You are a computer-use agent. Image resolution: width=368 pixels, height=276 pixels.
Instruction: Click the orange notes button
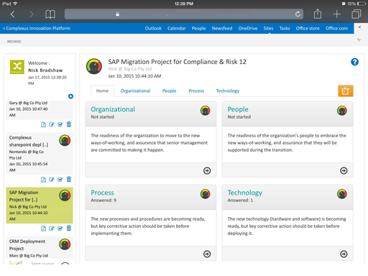346,91
